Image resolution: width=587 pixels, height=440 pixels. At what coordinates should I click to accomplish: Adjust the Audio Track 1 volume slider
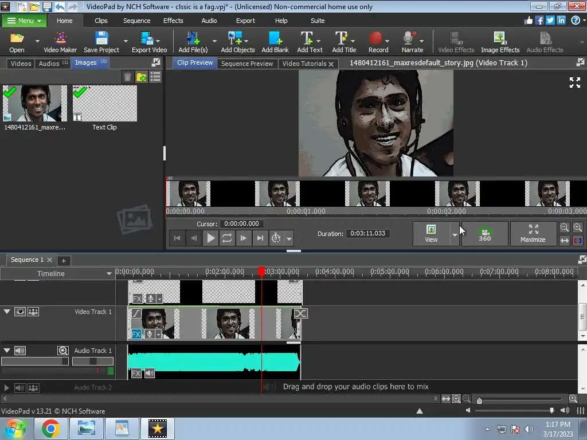pos(35,361)
